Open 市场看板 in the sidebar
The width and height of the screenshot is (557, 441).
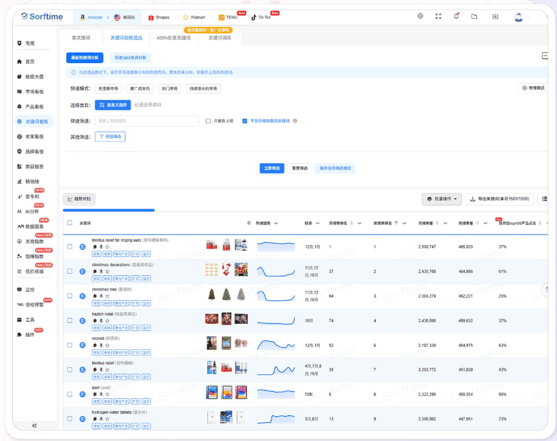pyautogui.click(x=34, y=92)
